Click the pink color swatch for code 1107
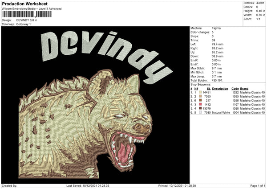Image resolution: width=267 pixels, height=189 pixels. click(x=200, y=104)
